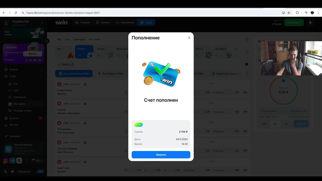Image resolution: width=322 pixels, height=181 pixels.
Task: Click the green Пополнить button
Action: [x=294, y=22]
